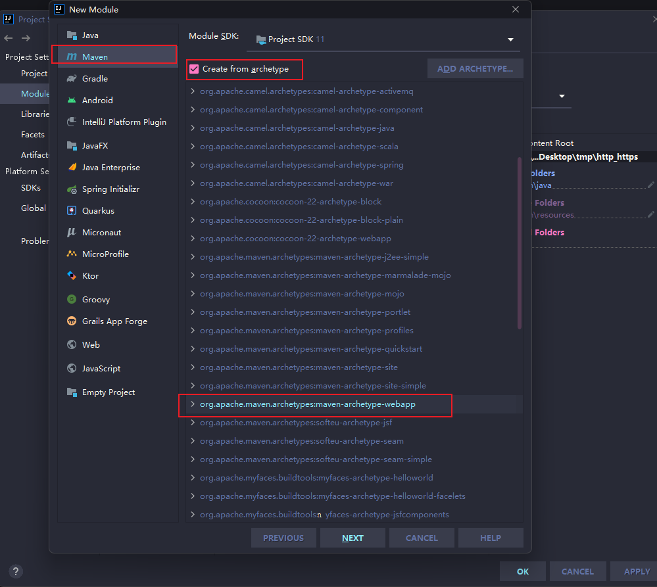Image resolution: width=657 pixels, height=587 pixels.
Task: Click the IntelliJ logo in New Module title bar
Action: click(x=59, y=9)
